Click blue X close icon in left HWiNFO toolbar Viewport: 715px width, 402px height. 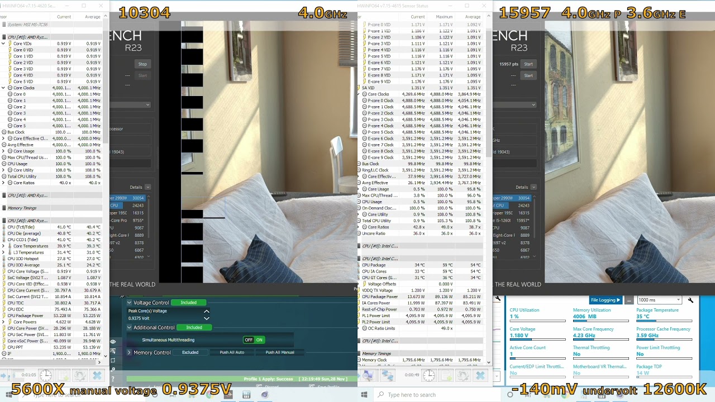[x=97, y=376]
